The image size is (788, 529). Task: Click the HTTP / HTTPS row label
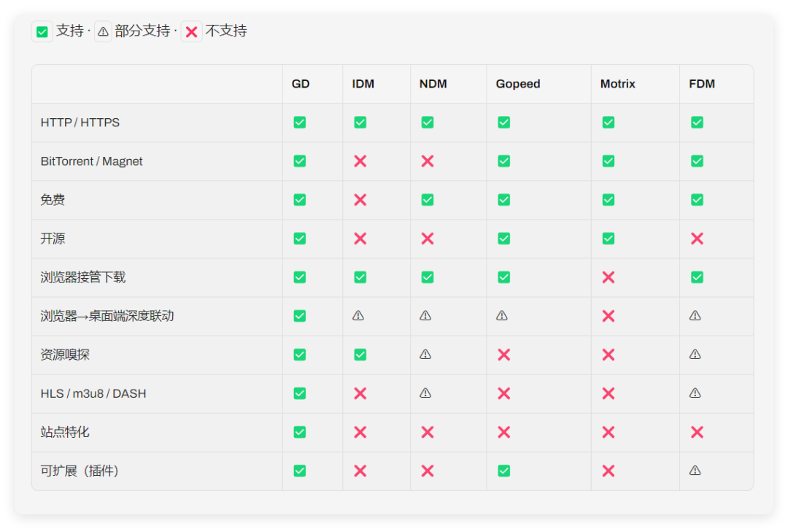click(80, 123)
